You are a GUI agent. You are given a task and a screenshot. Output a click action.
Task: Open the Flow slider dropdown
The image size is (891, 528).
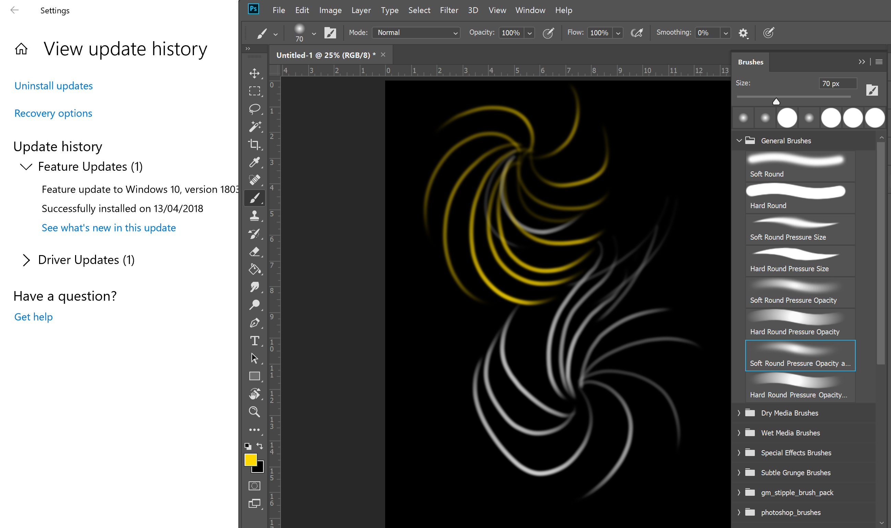pos(618,33)
